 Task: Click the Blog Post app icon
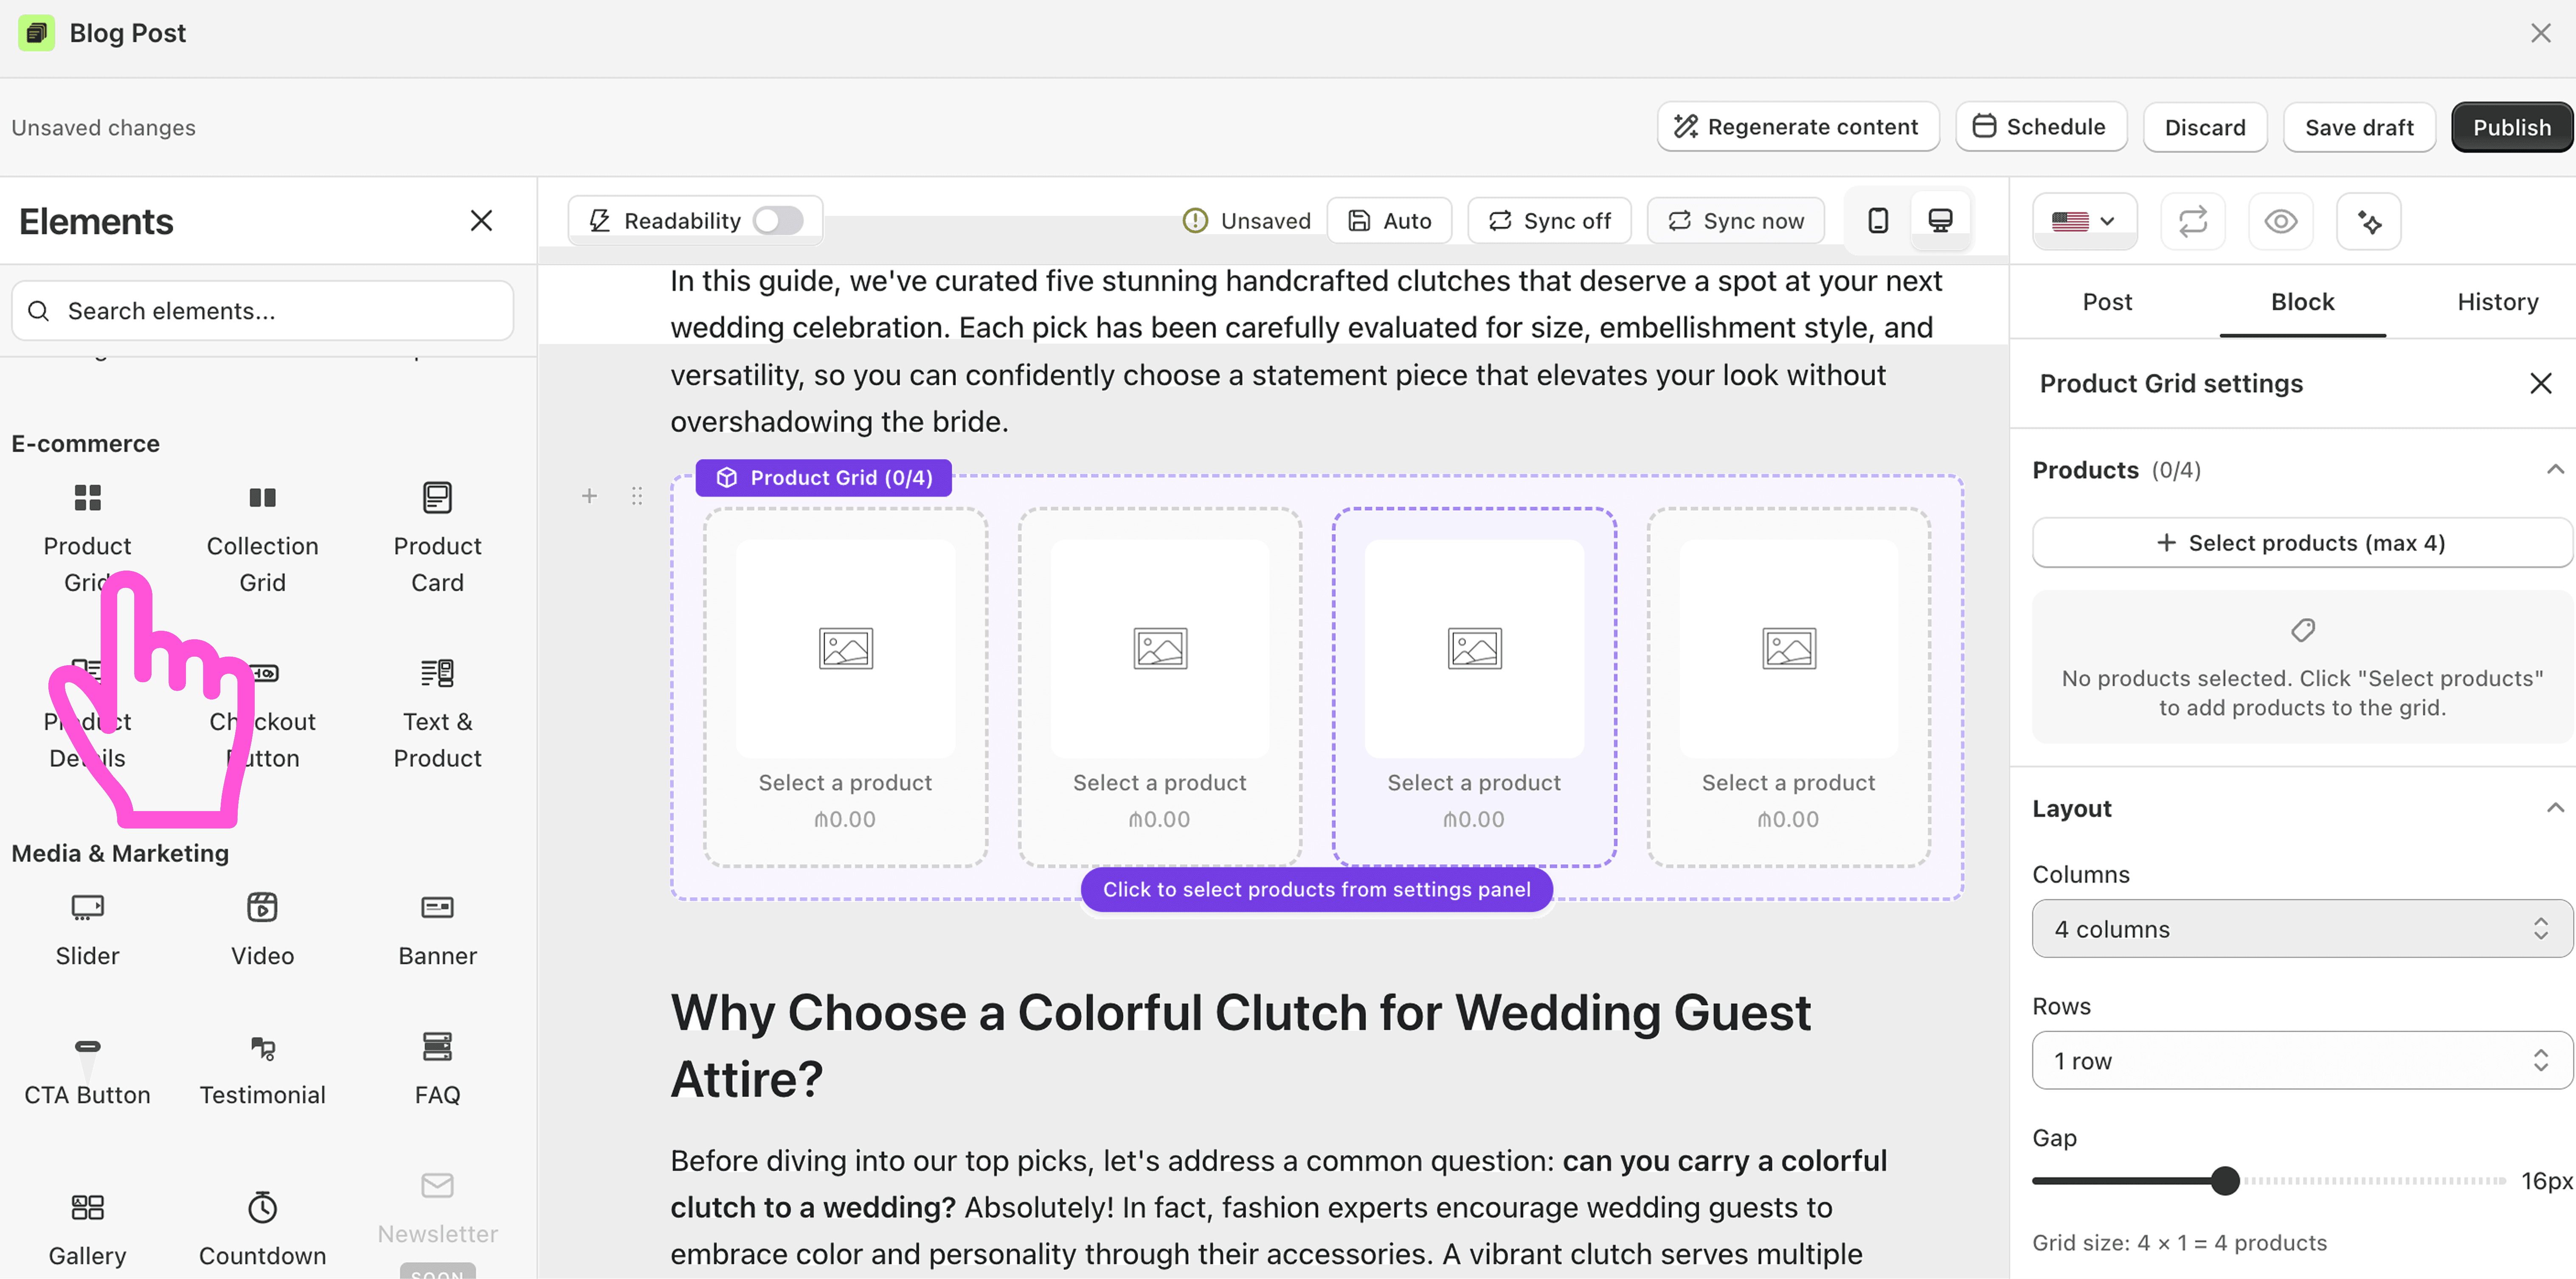(36, 33)
